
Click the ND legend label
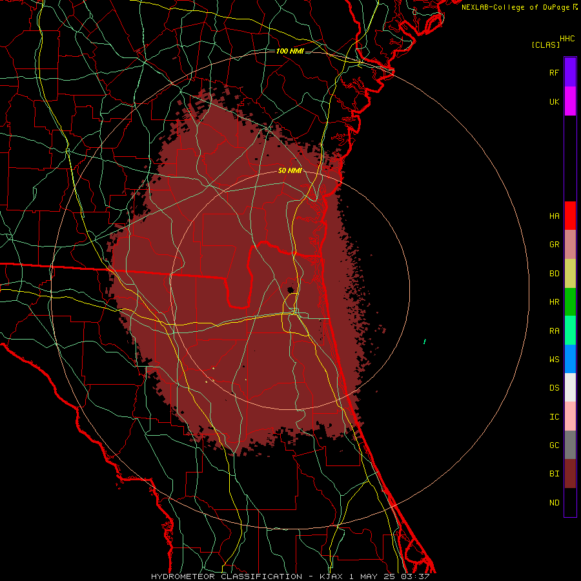pos(554,503)
